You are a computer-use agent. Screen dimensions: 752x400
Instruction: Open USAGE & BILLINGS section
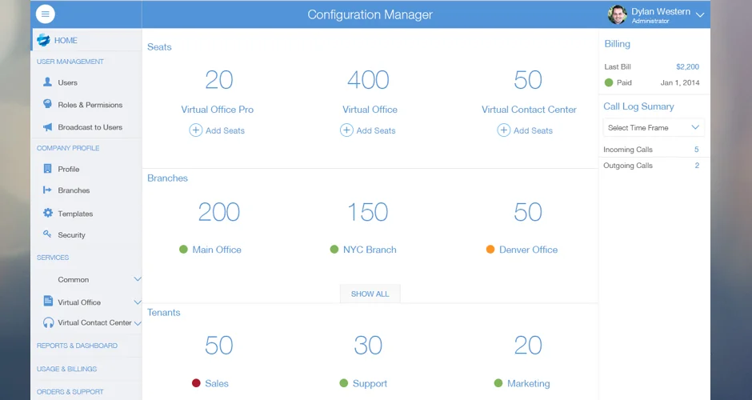[66, 369]
